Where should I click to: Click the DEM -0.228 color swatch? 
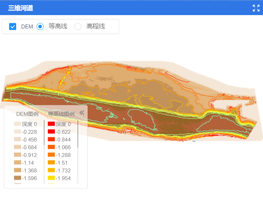click(18, 132)
